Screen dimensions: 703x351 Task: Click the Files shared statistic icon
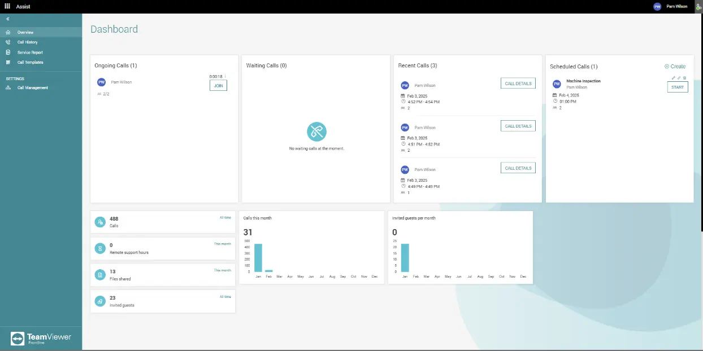[100, 275]
